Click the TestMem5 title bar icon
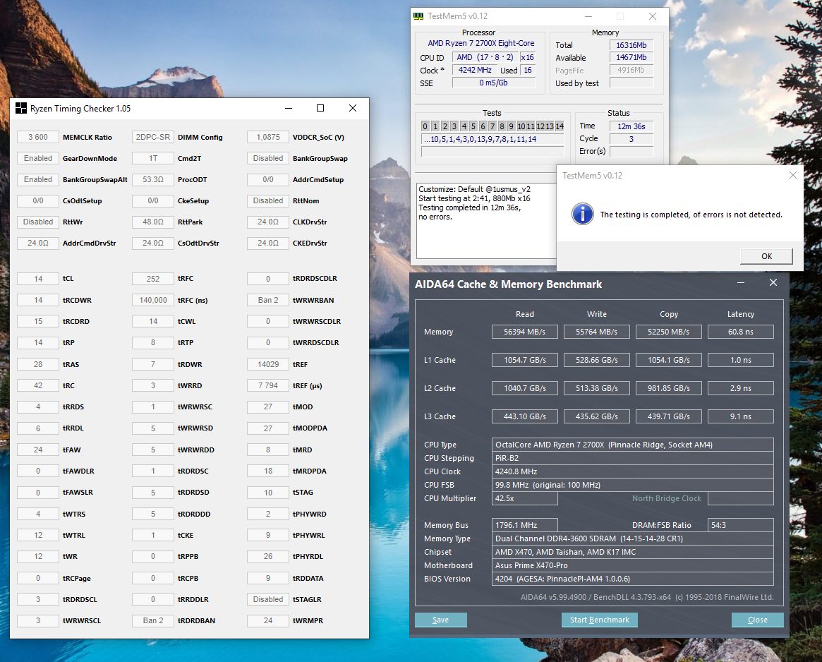Image resolution: width=822 pixels, height=662 pixels. pos(418,16)
